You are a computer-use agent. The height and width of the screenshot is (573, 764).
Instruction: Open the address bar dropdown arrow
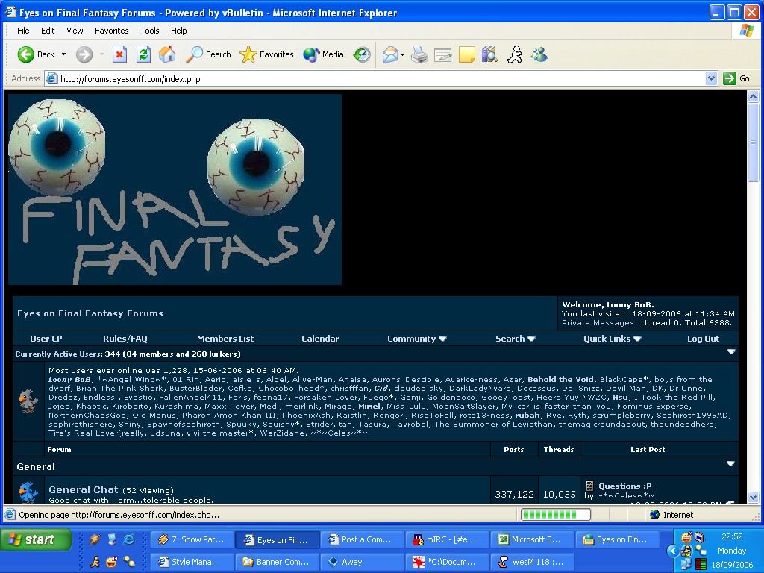click(711, 78)
